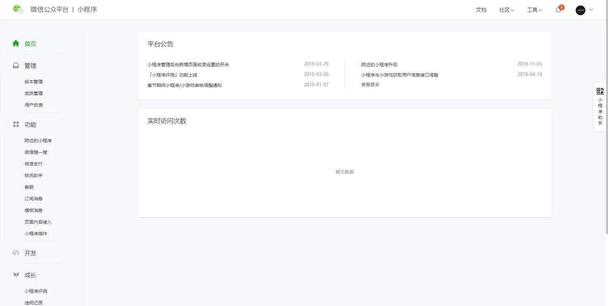Screen dimensions: 608x306
Task: Open announcement 小程序与小游戏获取用户信息接口调整
Action: click(400, 75)
